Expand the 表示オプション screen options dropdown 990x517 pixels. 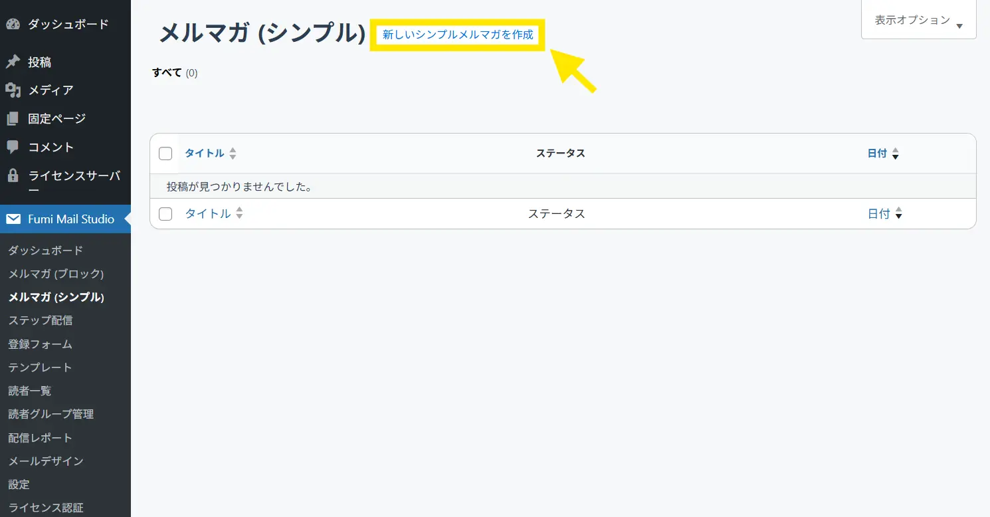(918, 21)
